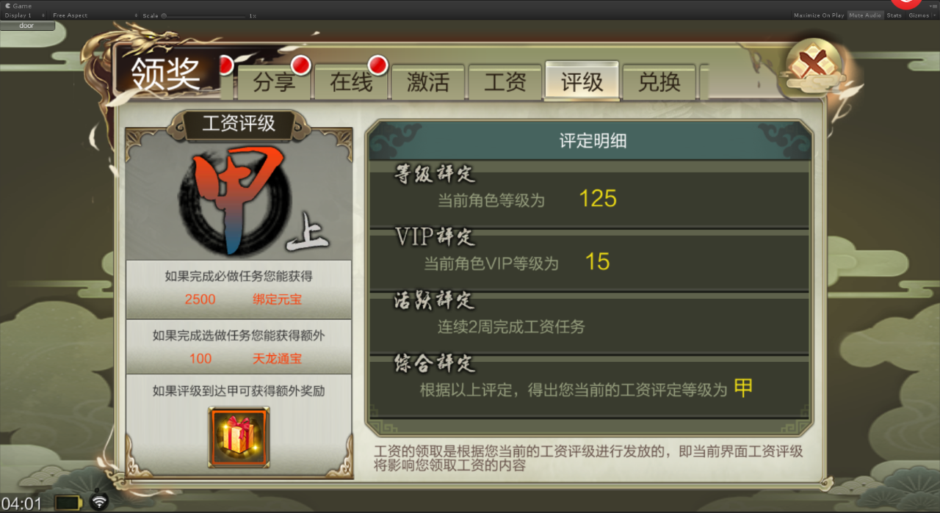Image resolution: width=940 pixels, height=513 pixels.
Task: Open the Game tab's Unity icon
Action: [7, 6]
